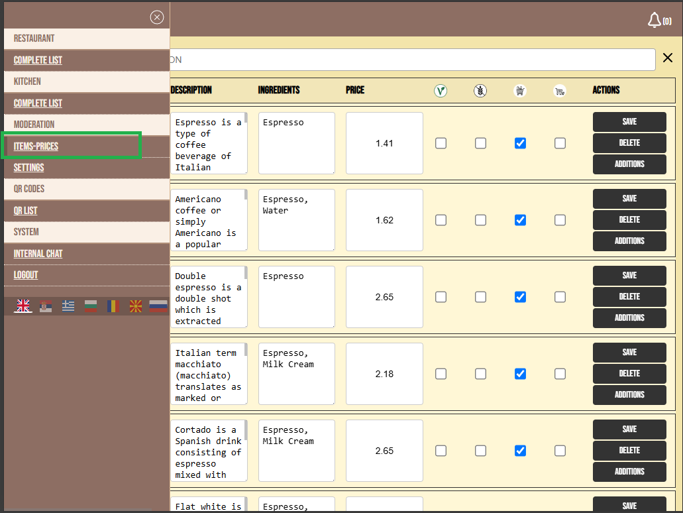Open Items-Prices menu entry
The image size is (683, 513).
(x=36, y=146)
